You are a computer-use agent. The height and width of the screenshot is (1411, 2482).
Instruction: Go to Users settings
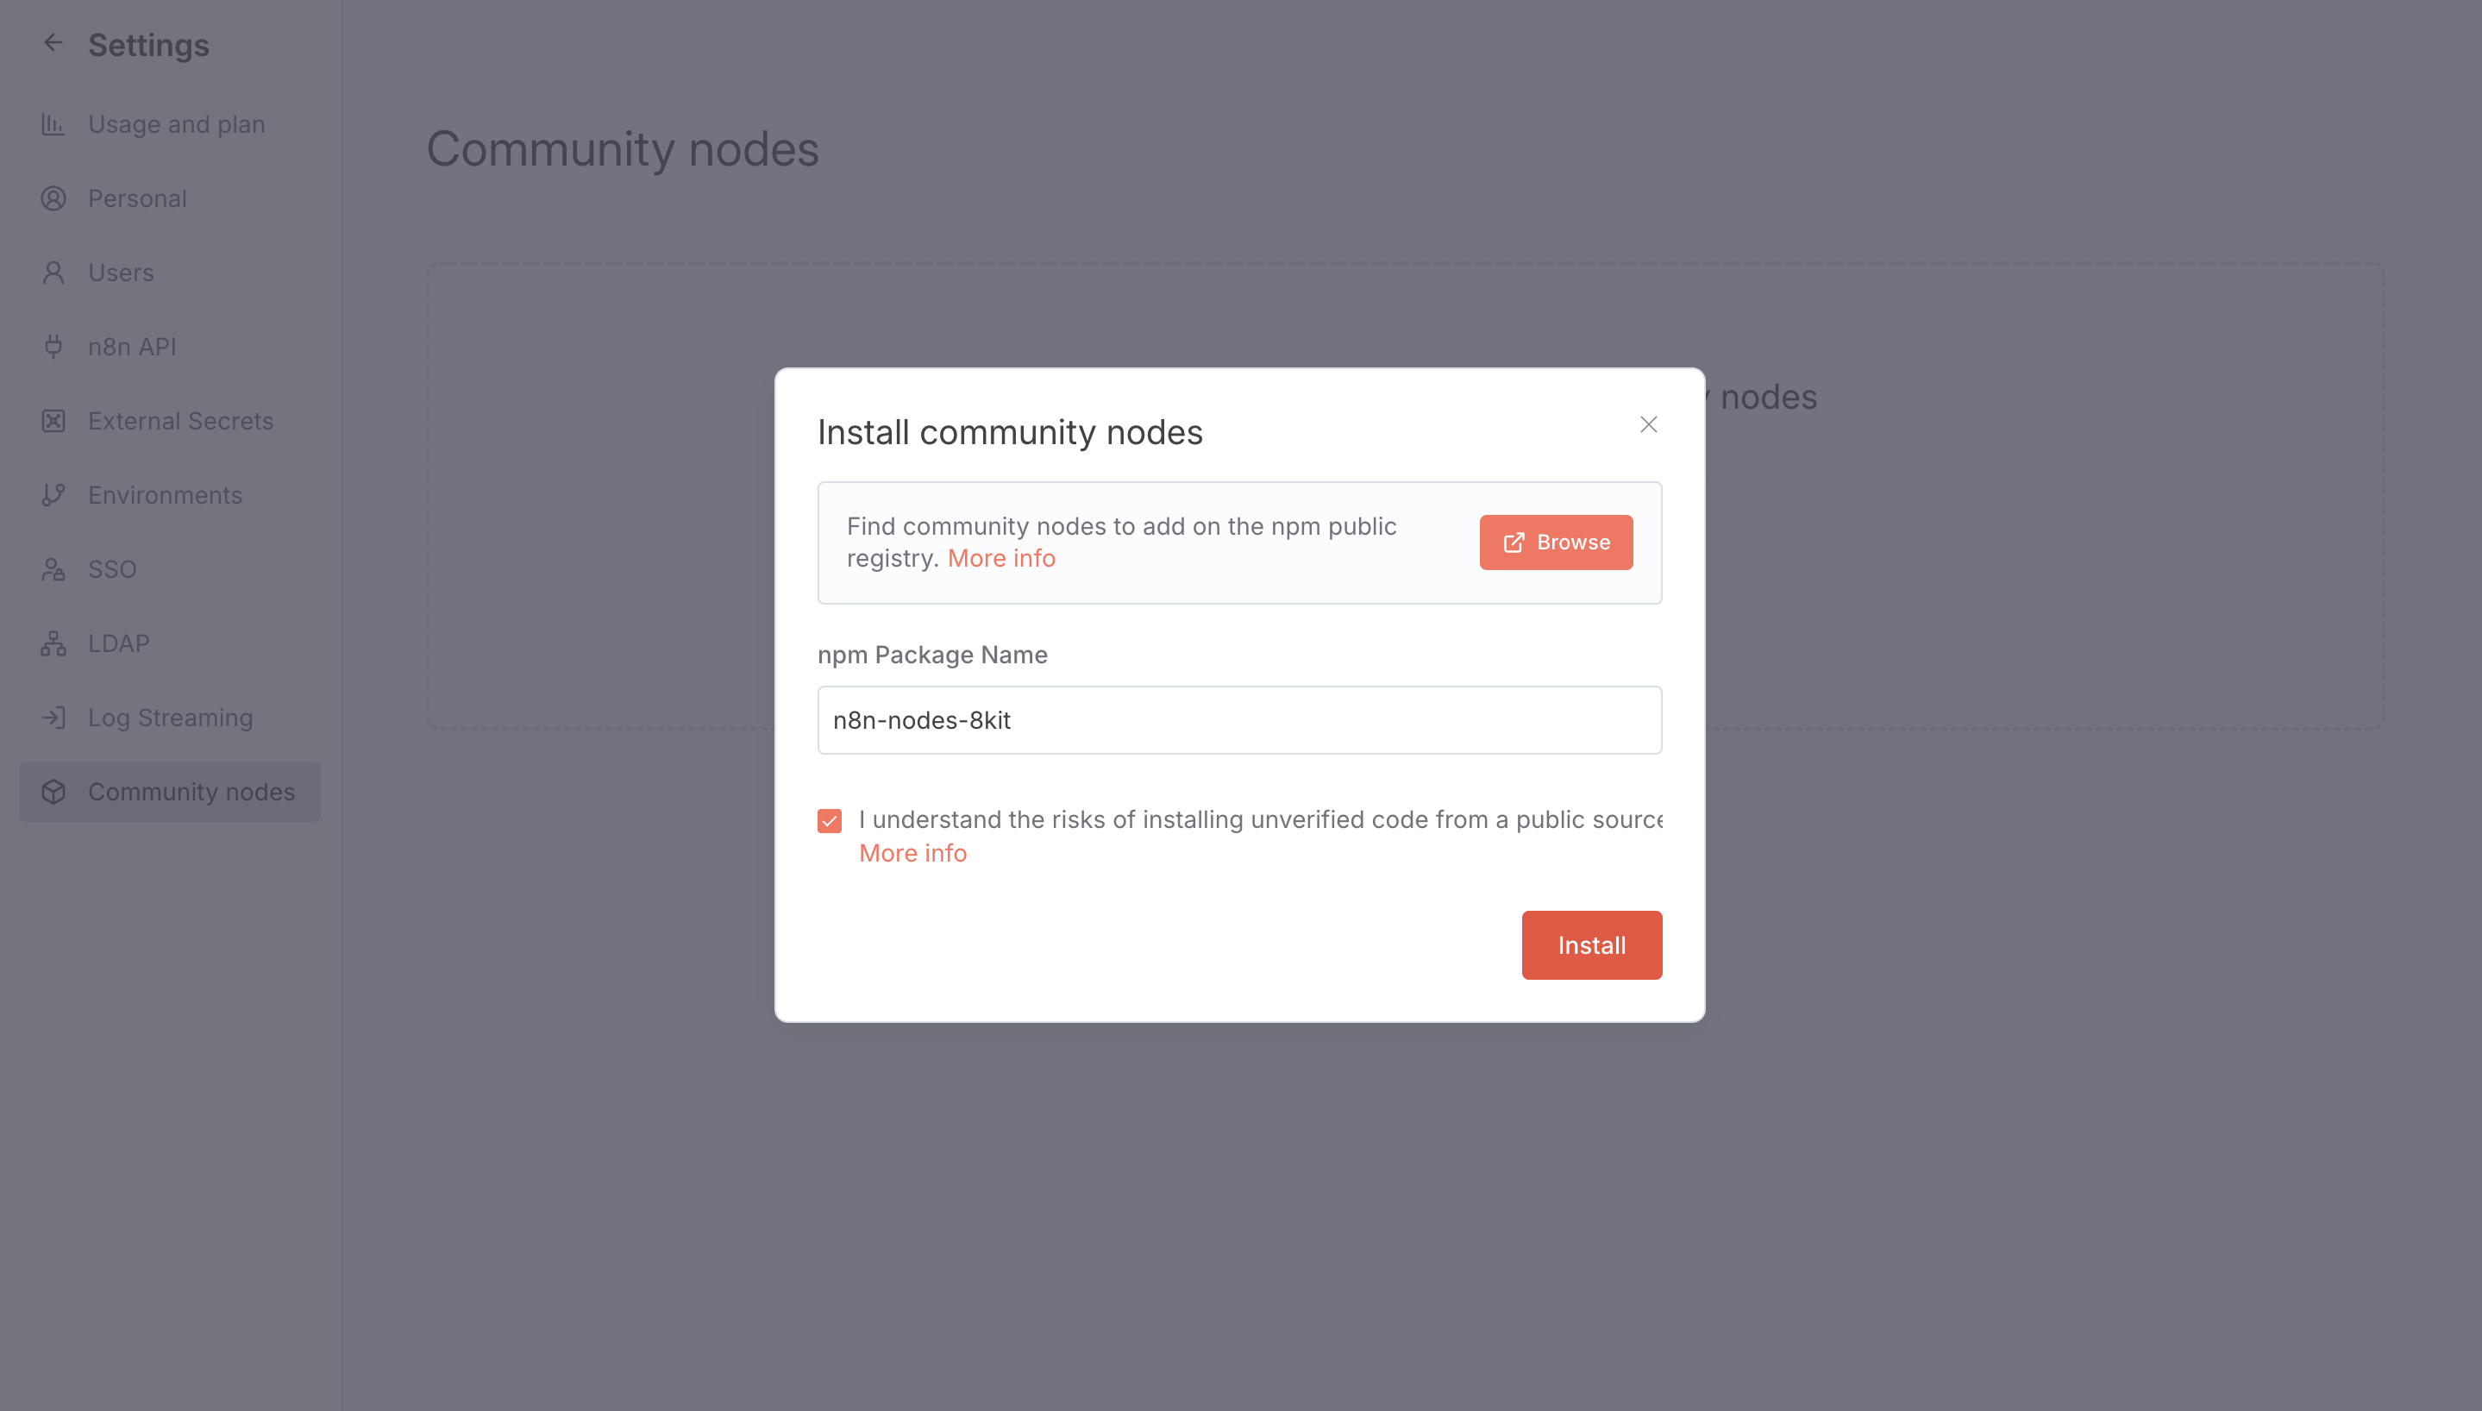click(x=170, y=273)
